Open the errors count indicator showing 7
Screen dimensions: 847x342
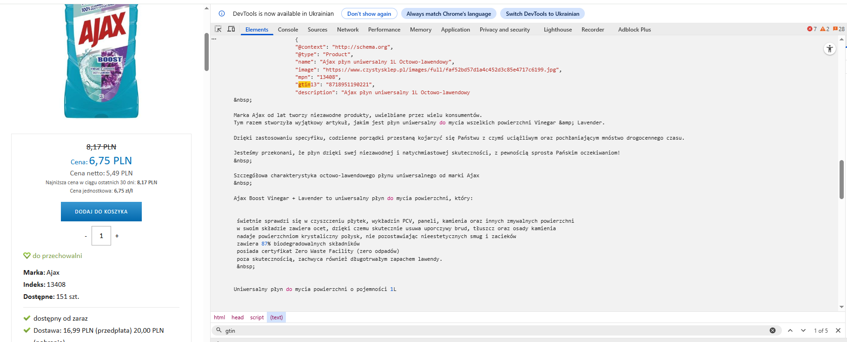[x=812, y=29]
